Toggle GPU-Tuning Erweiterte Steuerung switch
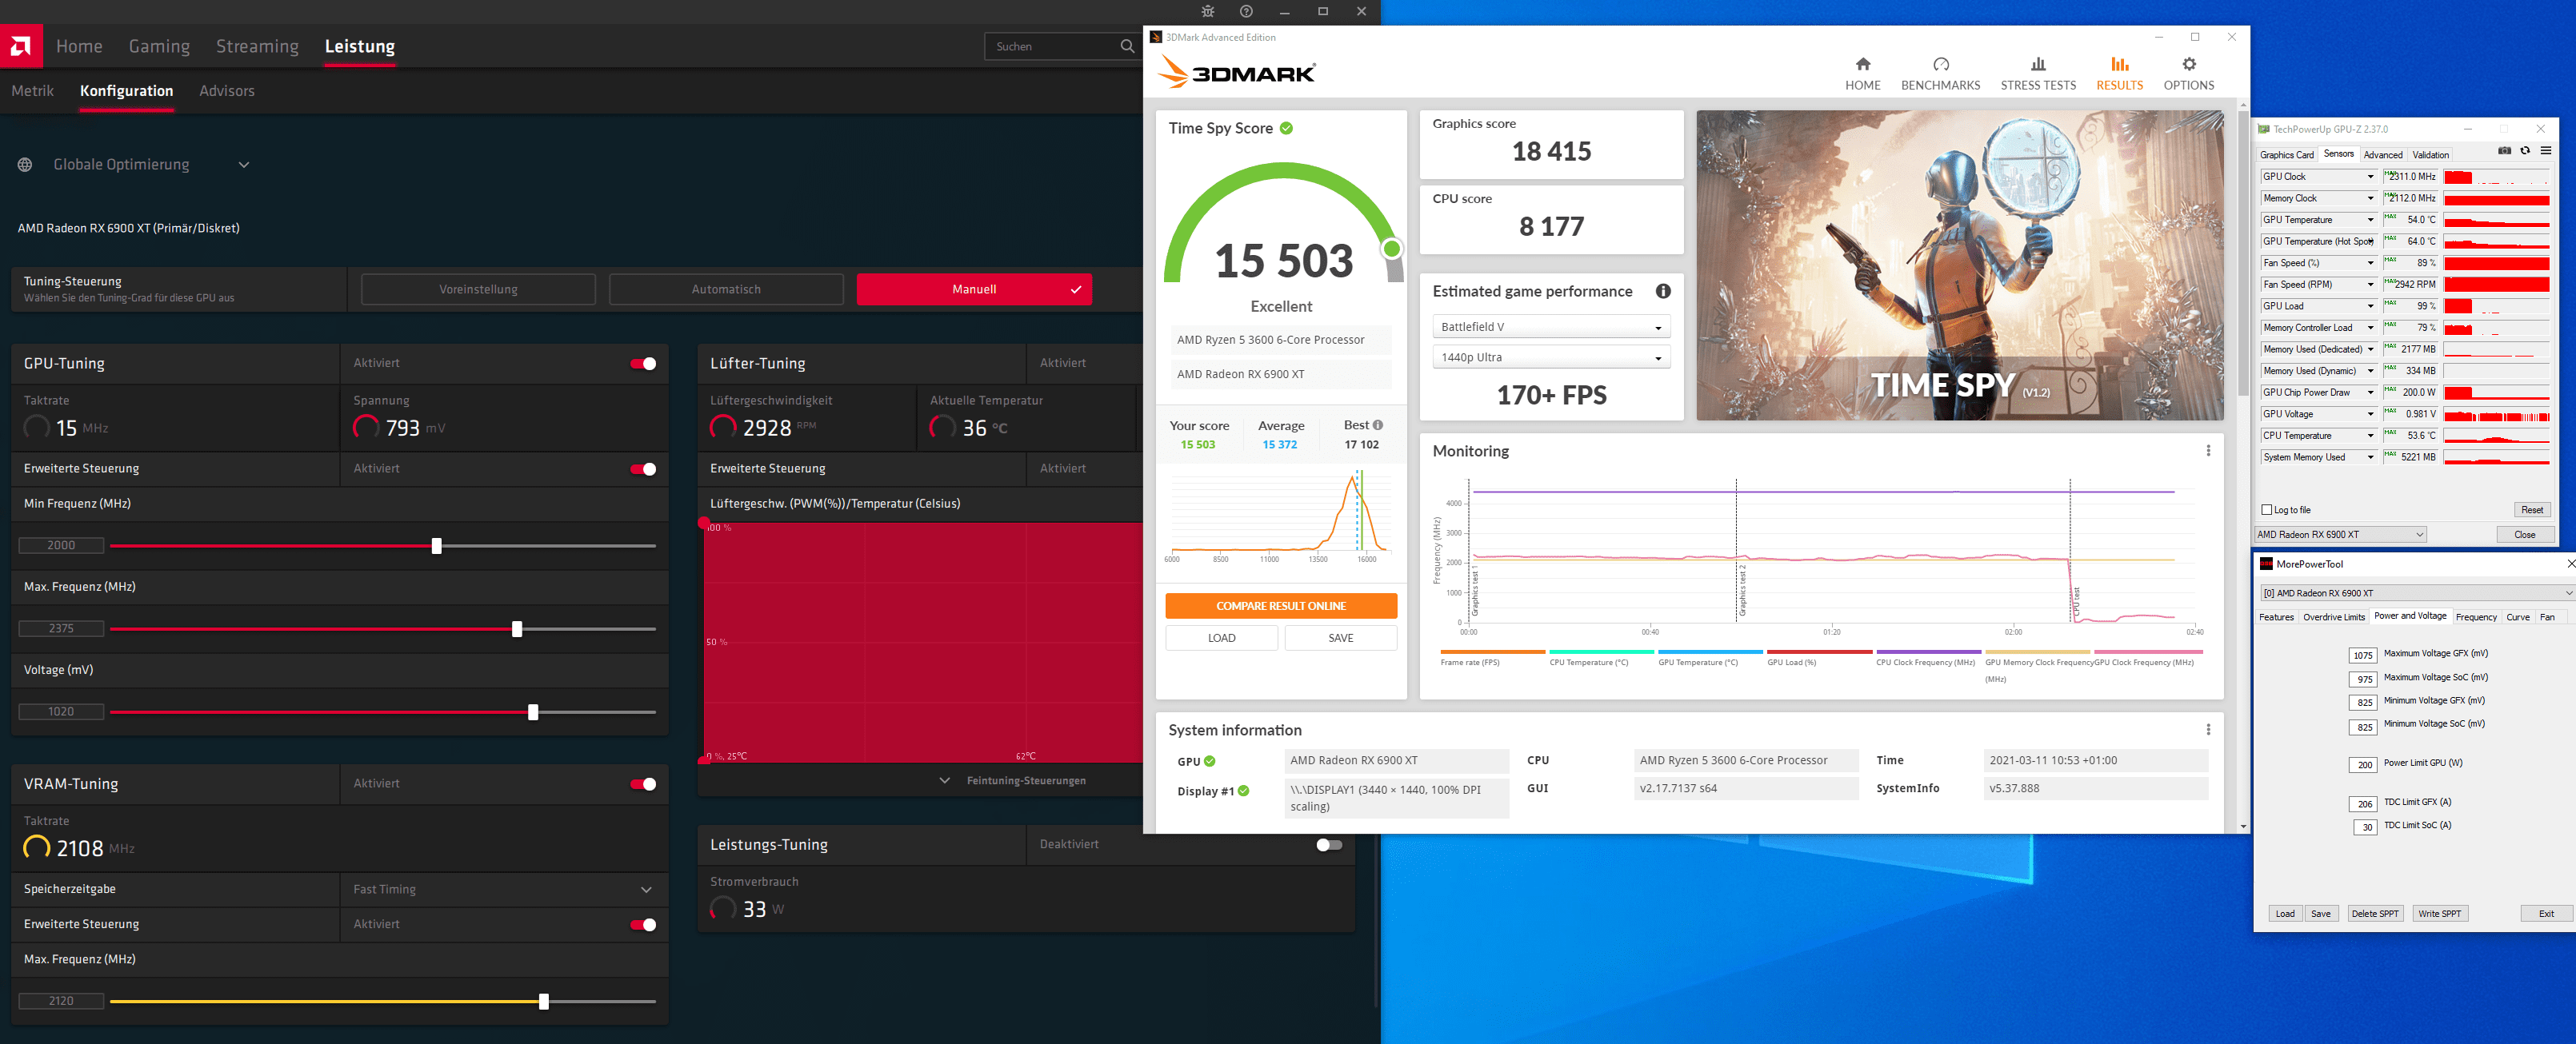 pyautogui.click(x=643, y=468)
